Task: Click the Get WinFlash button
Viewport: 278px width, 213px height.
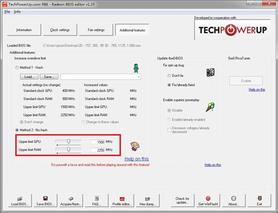Action: point(208,200)
